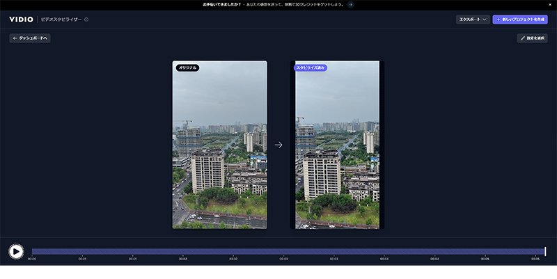Open the エクスポート dropdown
Viewport: 557px width, 279px height.
473,19
